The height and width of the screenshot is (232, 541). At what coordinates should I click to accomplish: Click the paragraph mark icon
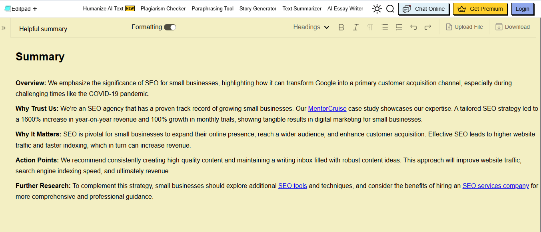coord(370,27)
